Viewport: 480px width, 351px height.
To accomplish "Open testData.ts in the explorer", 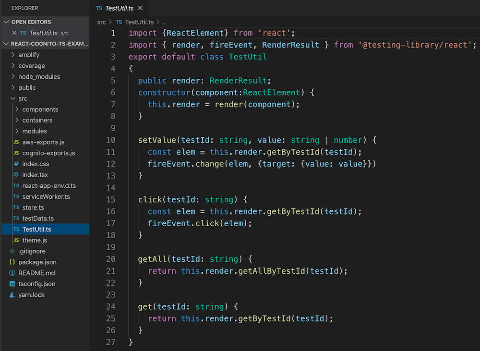I will (38, 218).
